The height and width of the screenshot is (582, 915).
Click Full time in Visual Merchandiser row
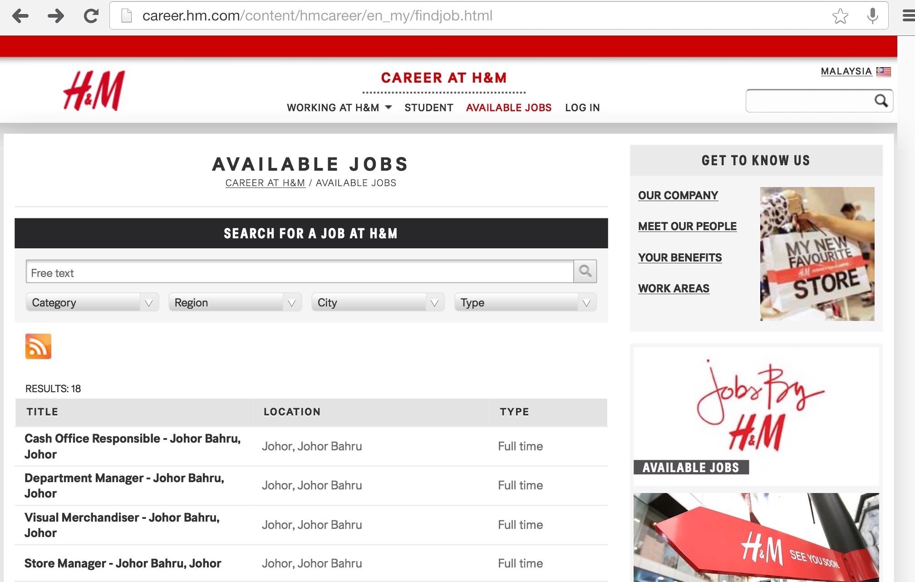[520, 525]
